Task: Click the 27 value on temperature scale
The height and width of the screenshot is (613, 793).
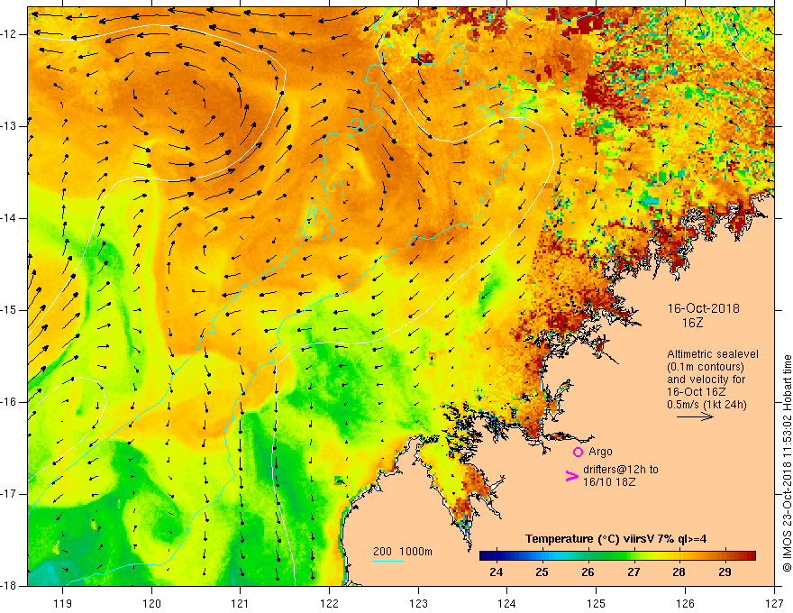Action: (x=633, y=572)
